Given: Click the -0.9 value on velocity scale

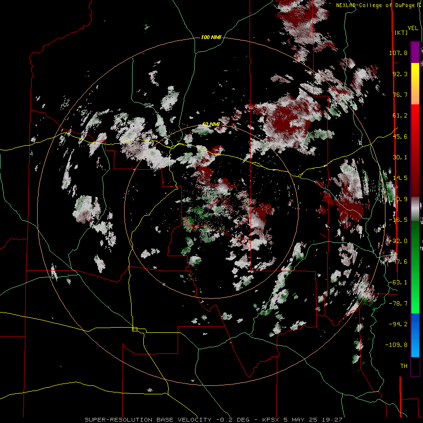Looking at the screenshot, I should point(400,199).
